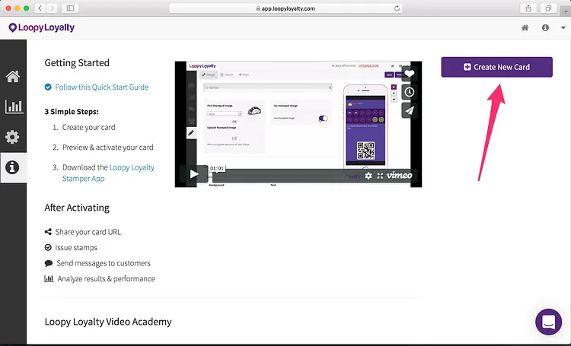The height and width of the screenshot is (346, 571).
Task: Expand the account dropdown arrow in header
Action: pyautogui.click(x=563, y=27)
